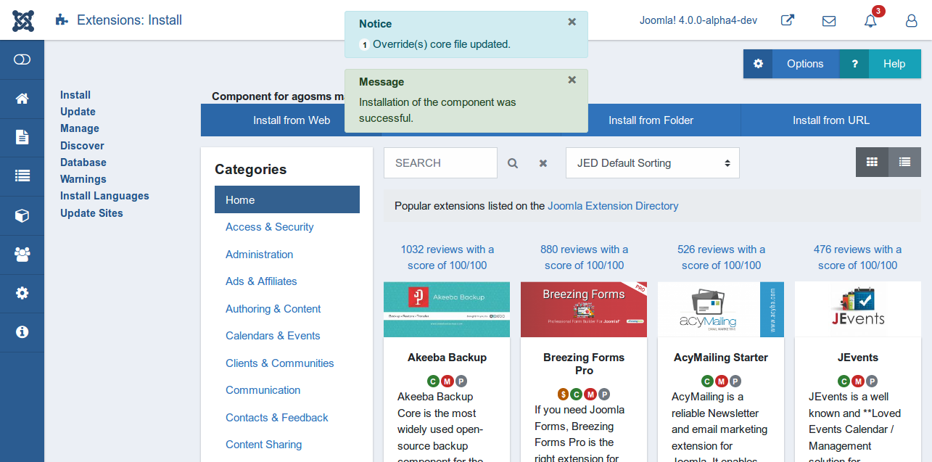932x462 pixels.
Task: Switch to Install from Web tab
Action: coord(292,120)
